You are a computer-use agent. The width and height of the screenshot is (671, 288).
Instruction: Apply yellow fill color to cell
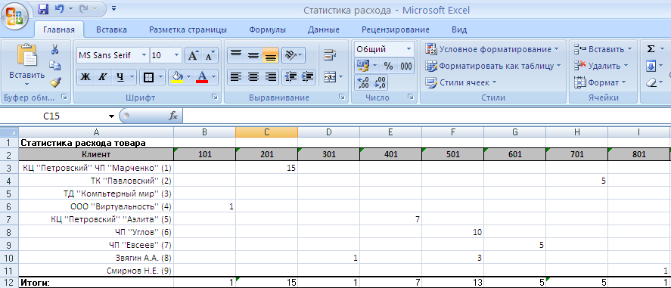tap(177, 77)
